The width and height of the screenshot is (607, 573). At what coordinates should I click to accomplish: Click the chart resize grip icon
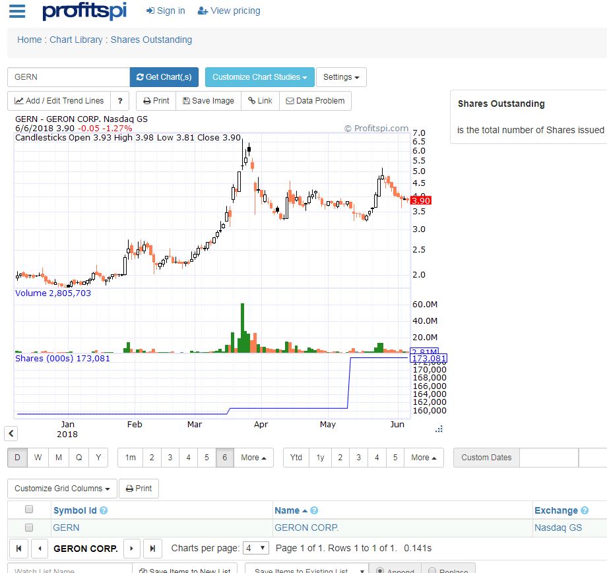(439, 429)
